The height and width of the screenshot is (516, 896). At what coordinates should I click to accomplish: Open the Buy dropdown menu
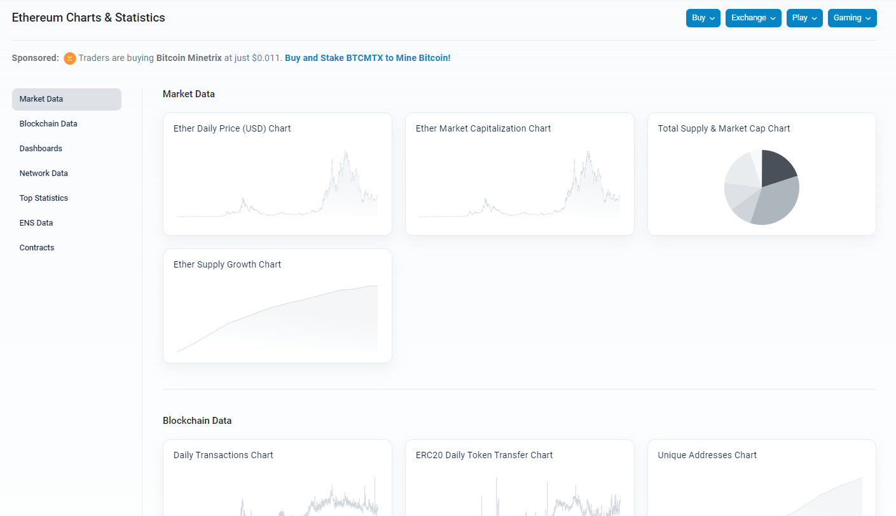point(703,18)
